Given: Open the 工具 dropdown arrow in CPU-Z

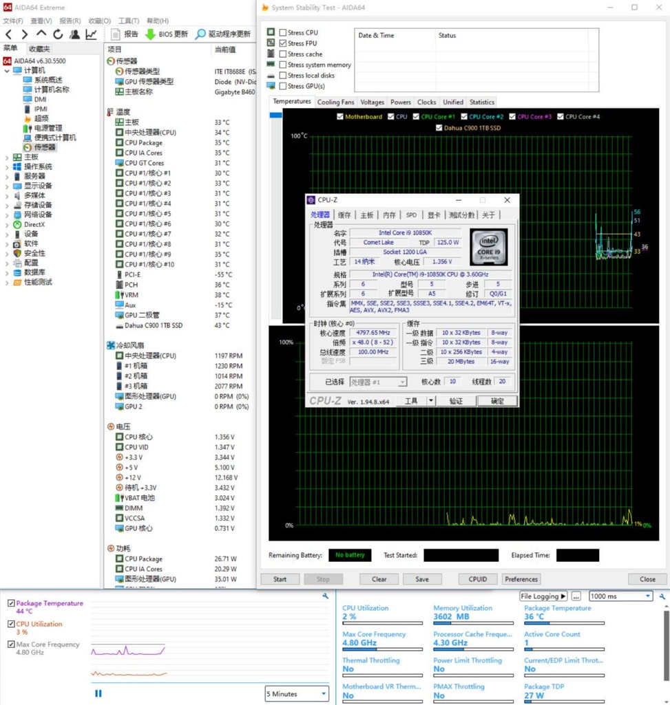Looking at the screenshot, I should pos(431,400).
